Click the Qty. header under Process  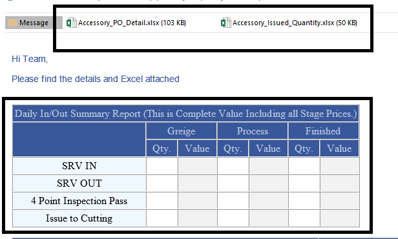click(x=233, y=149)
